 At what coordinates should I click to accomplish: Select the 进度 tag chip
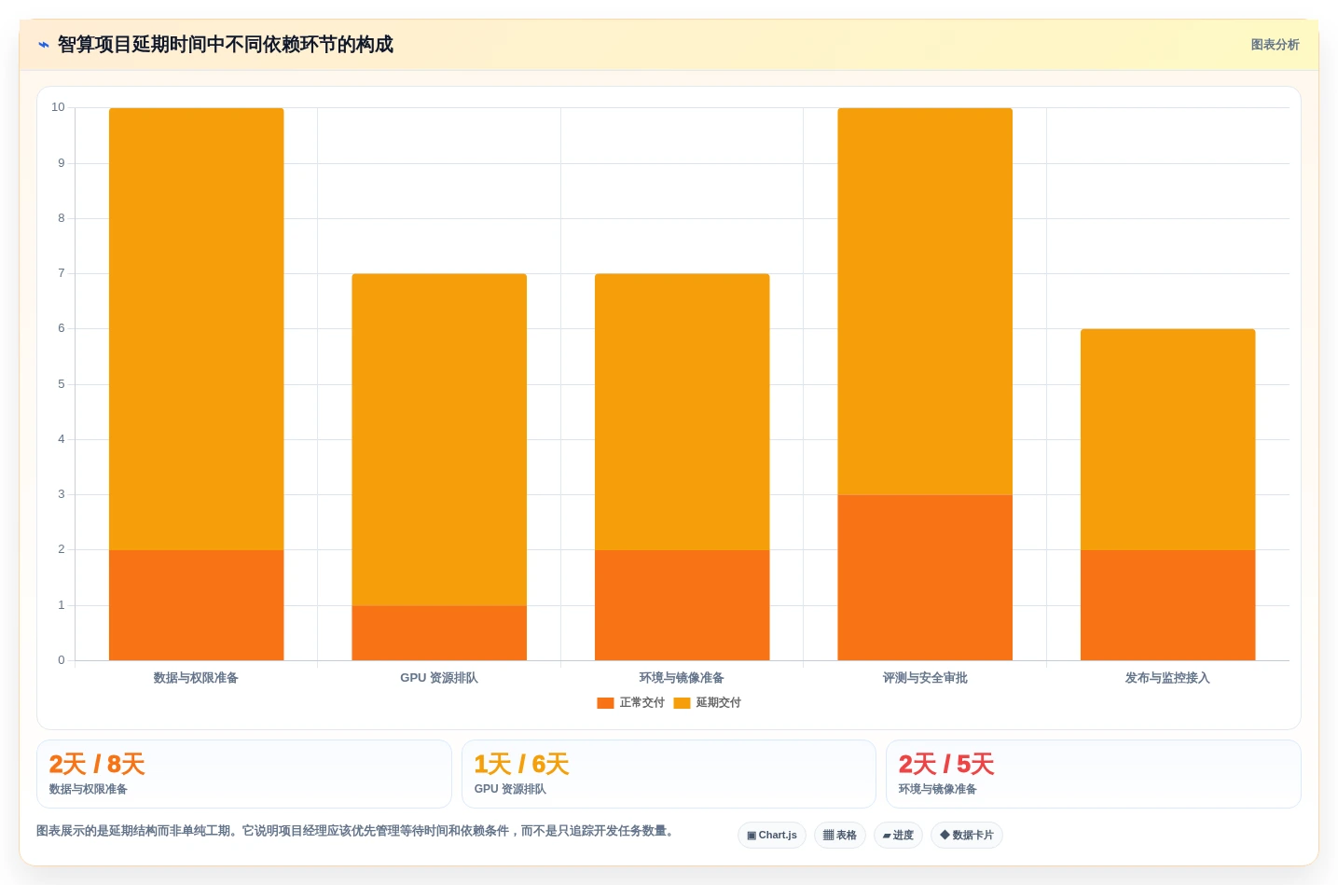click(898, 835)
